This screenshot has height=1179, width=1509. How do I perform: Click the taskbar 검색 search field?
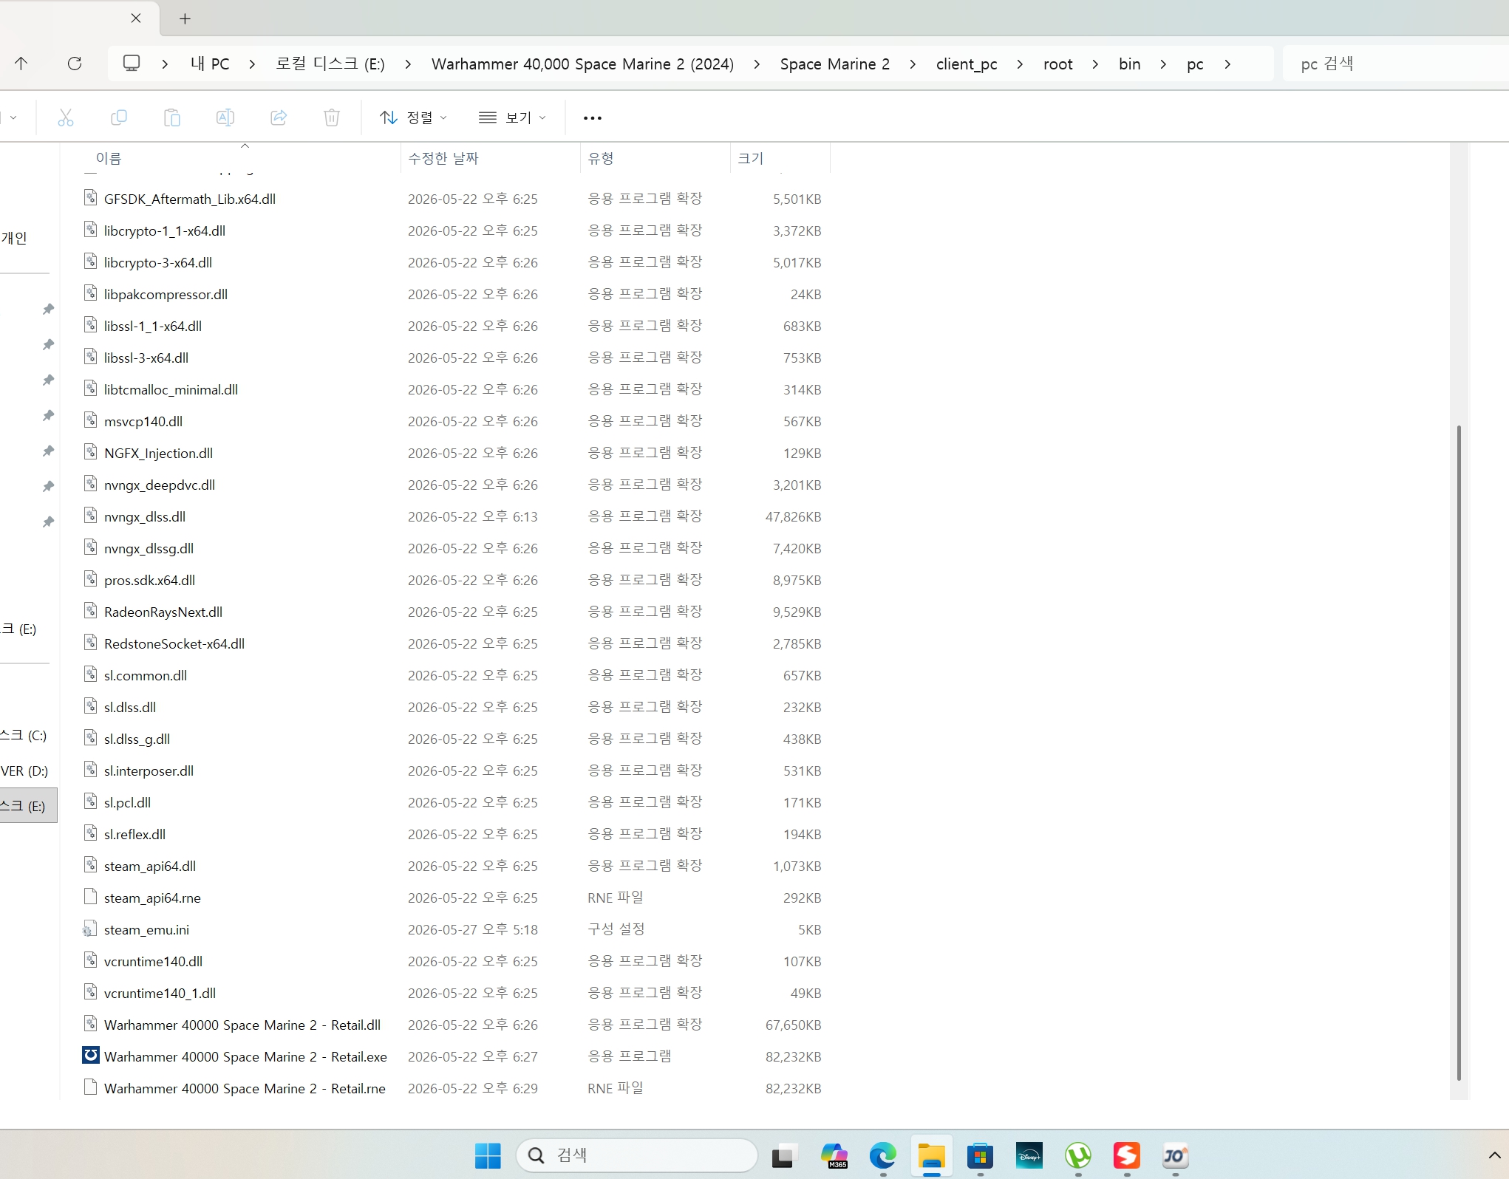pyautogui.click(x=637, y=1155)
